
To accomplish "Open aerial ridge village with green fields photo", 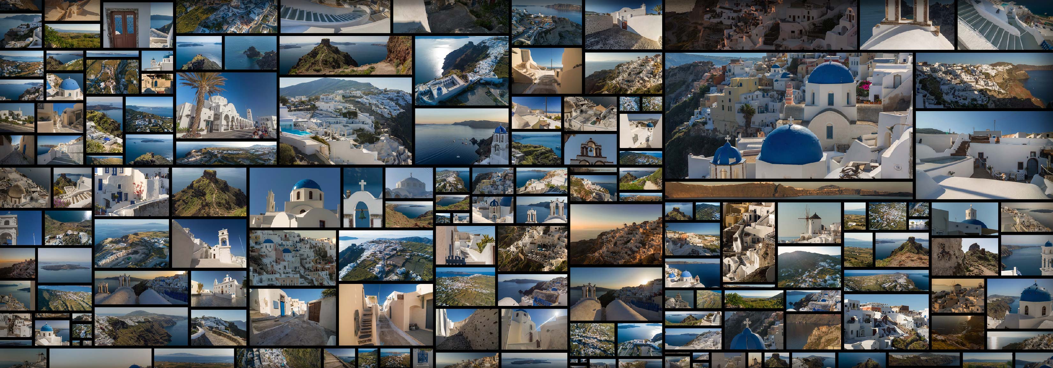I will tap(385, 256).
